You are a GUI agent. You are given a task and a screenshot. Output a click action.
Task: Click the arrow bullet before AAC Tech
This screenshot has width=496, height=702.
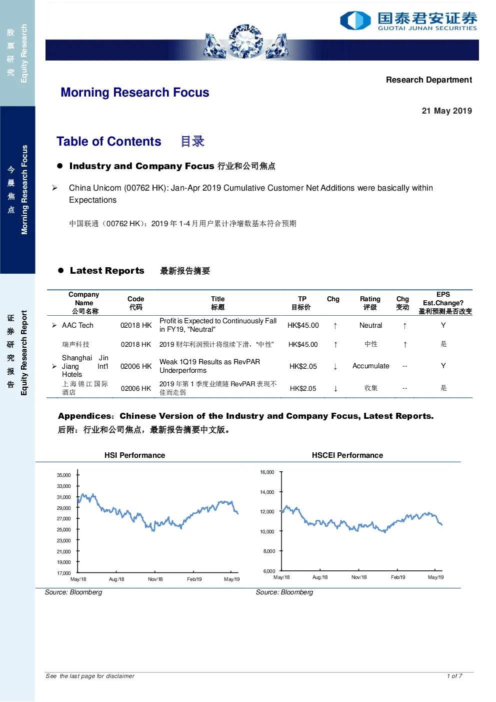[54, 325]
